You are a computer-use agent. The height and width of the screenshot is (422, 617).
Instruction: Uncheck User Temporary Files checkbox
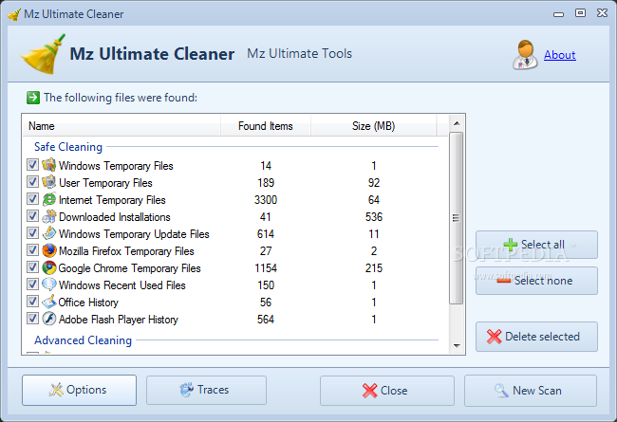pos(32,182)
